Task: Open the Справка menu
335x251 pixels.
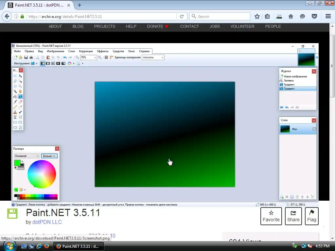Action: coord(144,51)
